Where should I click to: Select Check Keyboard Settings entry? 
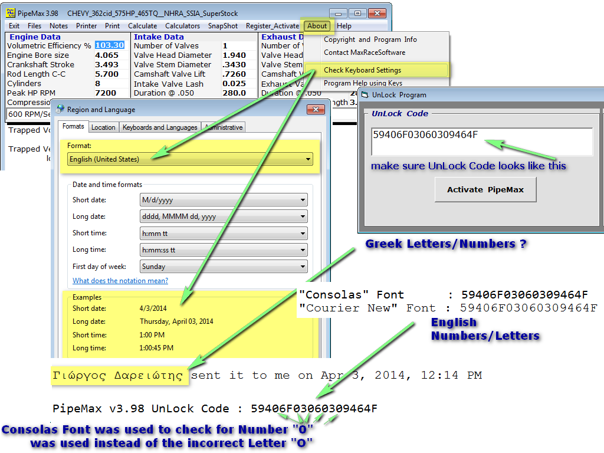[377, 70]
